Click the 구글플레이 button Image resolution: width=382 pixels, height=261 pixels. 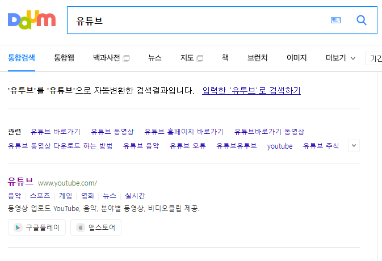37,228
